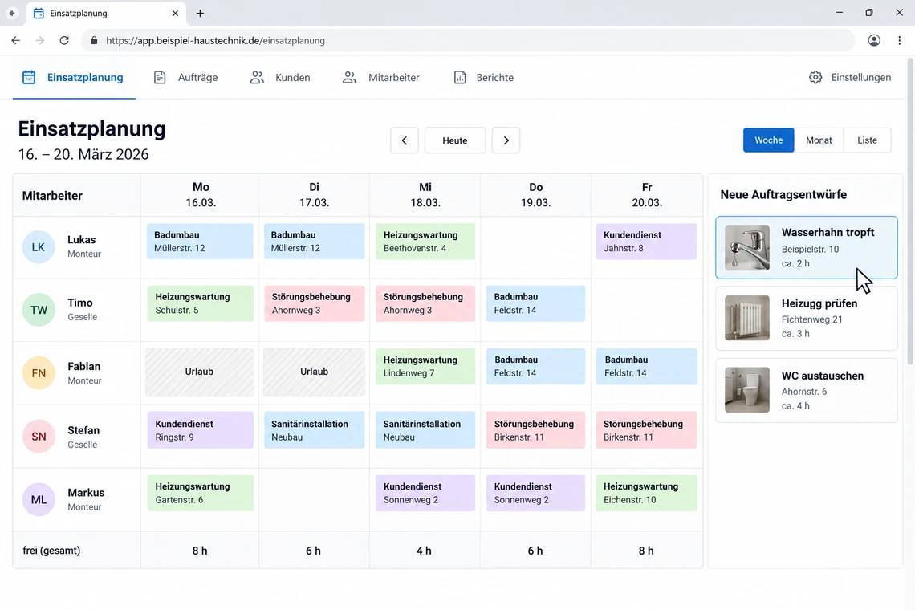
Task: Open the Kunden tab
Action: pyautogui.click(x=280, y=78)
